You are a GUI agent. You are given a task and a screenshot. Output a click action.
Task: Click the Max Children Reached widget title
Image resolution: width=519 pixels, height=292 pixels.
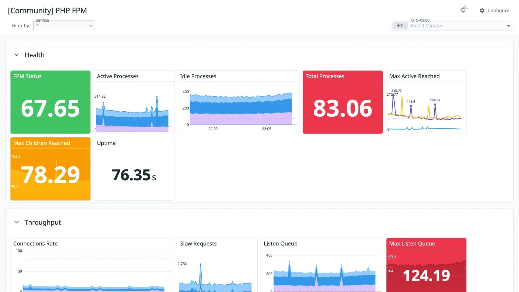click(42, 143)
